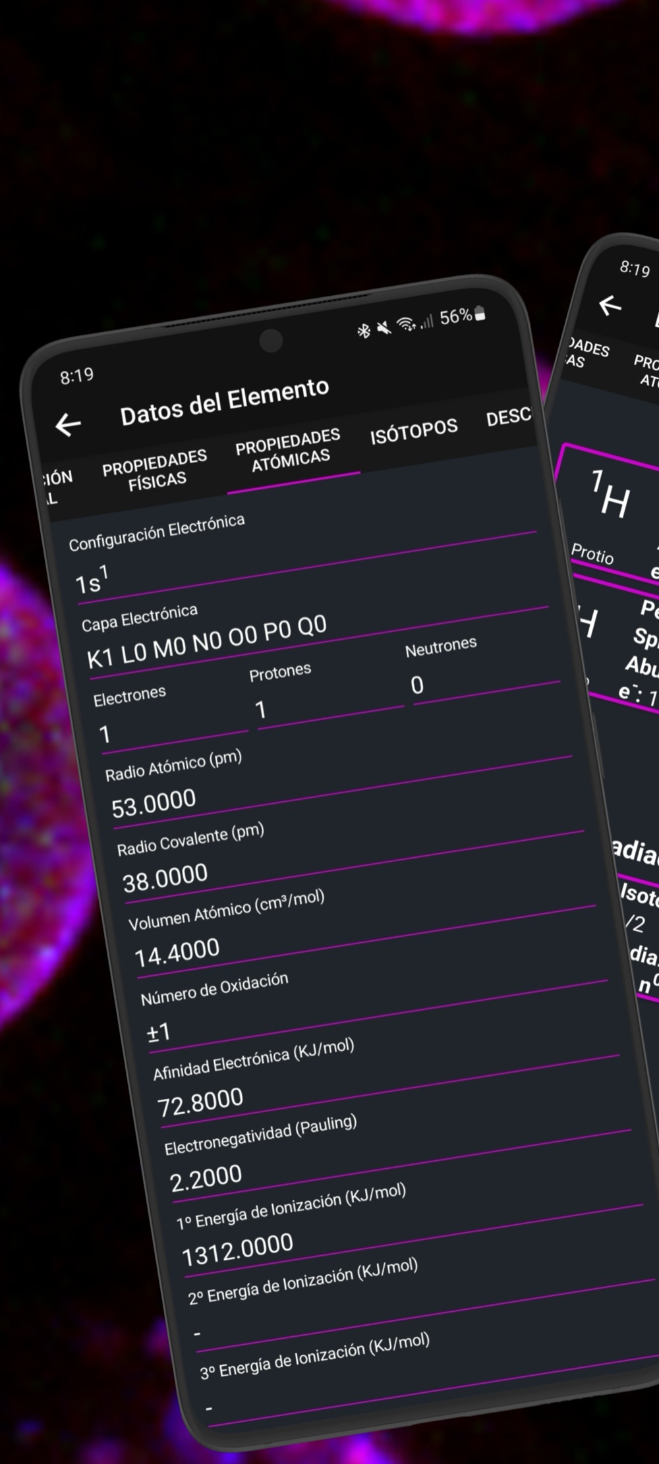Tap the battery icon next to 56%
This screenshot has width=659, height=1464.
pyautogui.click(x=480, y=313)
